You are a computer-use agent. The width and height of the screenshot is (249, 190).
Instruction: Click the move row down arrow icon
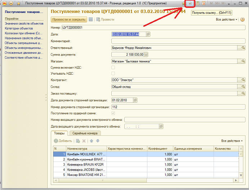(98, 141)
